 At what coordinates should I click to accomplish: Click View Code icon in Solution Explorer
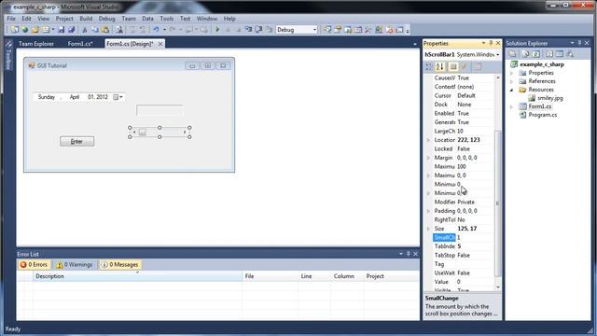point(549,54)
